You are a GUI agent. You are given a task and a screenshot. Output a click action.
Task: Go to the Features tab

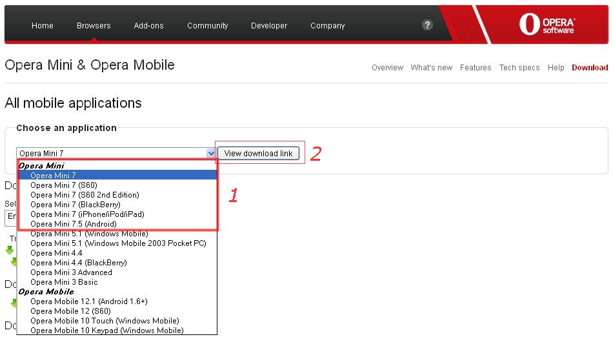coord(476,68)
